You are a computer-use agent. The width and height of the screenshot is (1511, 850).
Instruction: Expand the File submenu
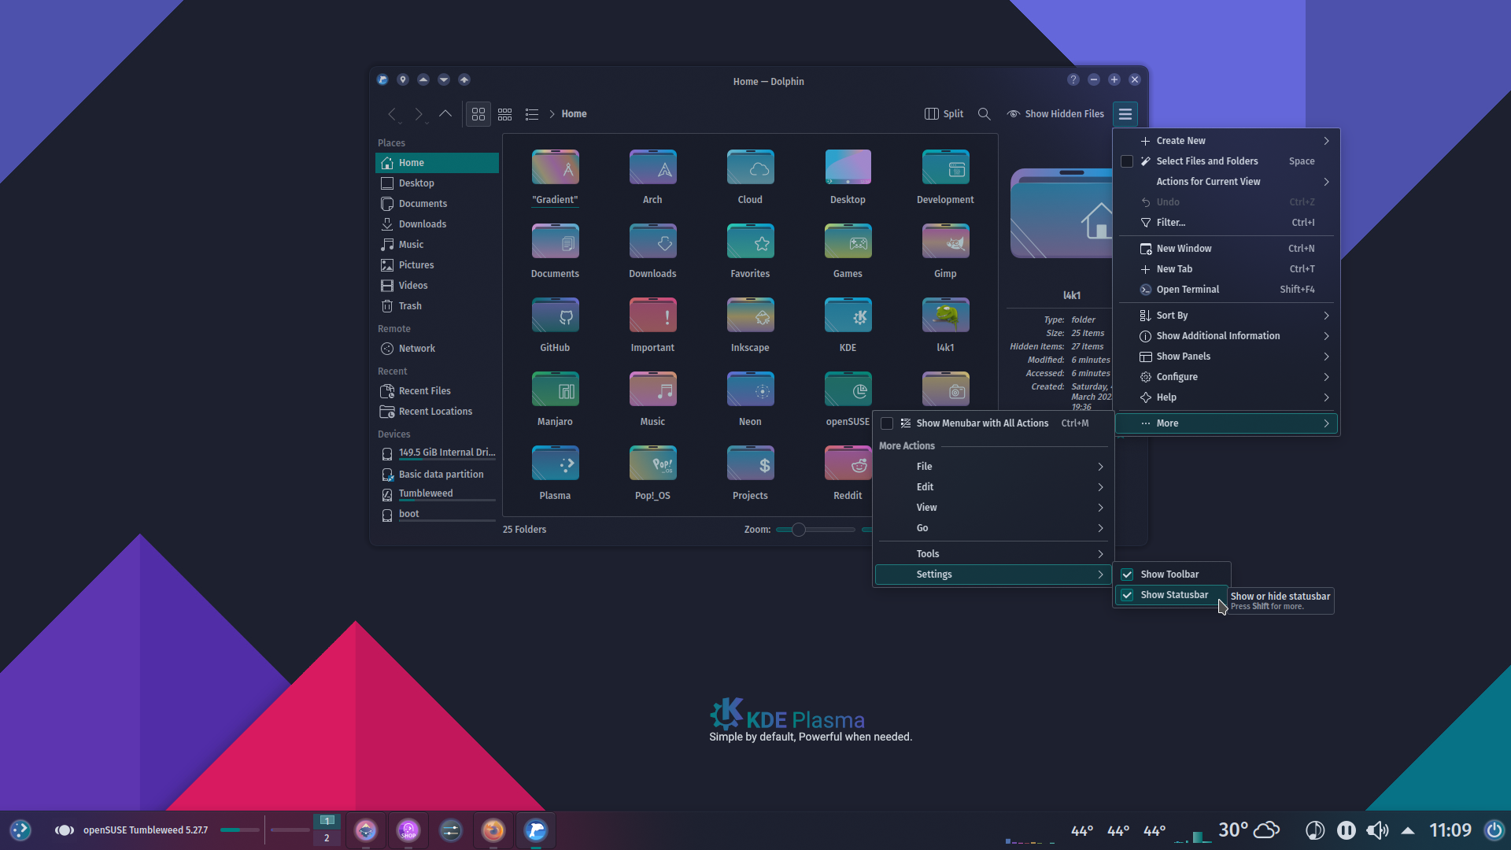coord(993,467)
